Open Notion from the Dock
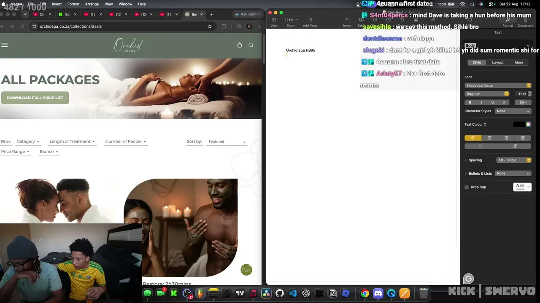Viewport: 540px width, 303px height. (332, 293)
